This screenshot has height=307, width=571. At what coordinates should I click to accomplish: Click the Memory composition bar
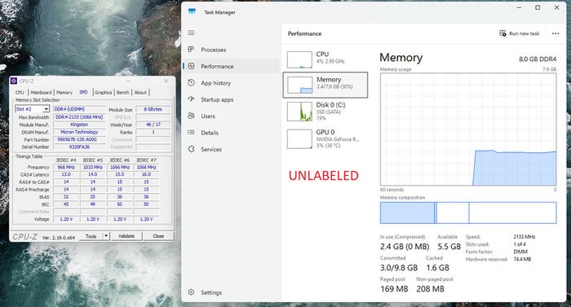pyautogui.click(x=468, y=213)
